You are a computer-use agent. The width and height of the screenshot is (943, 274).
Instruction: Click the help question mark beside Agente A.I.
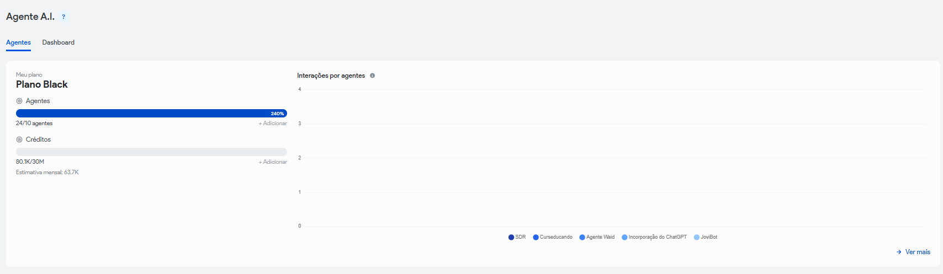point(63,17)
